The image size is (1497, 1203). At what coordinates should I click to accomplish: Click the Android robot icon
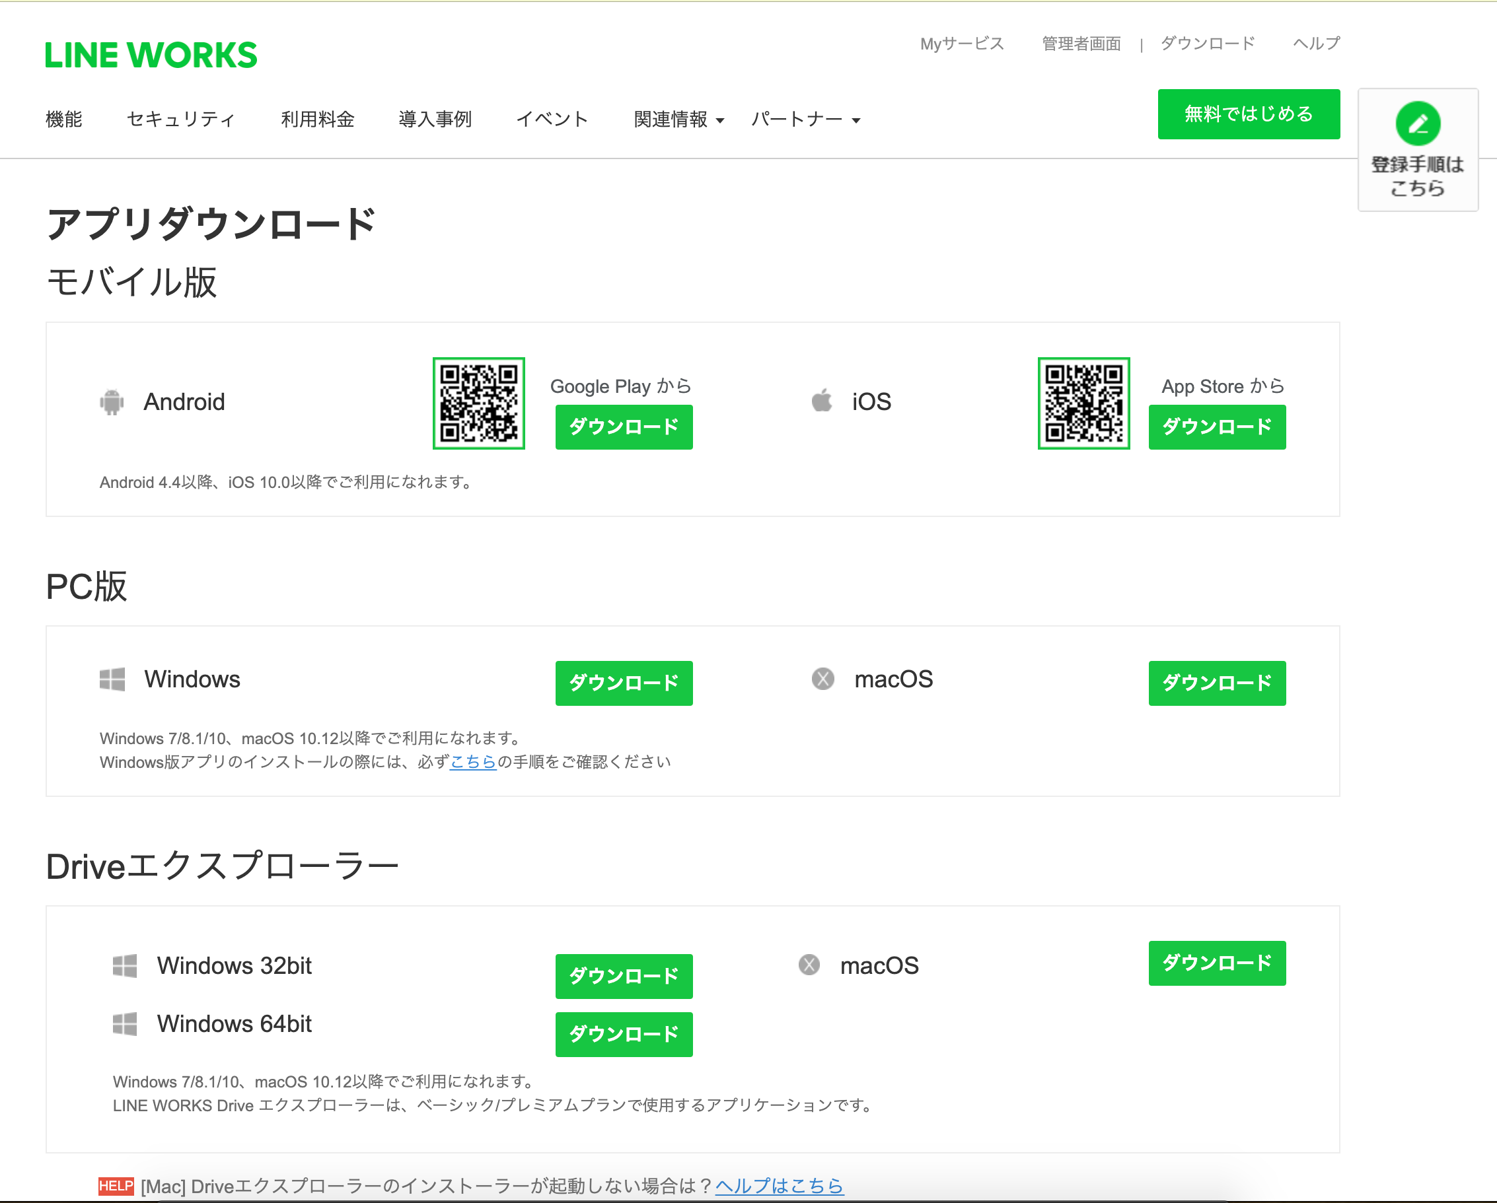[112, 401]
